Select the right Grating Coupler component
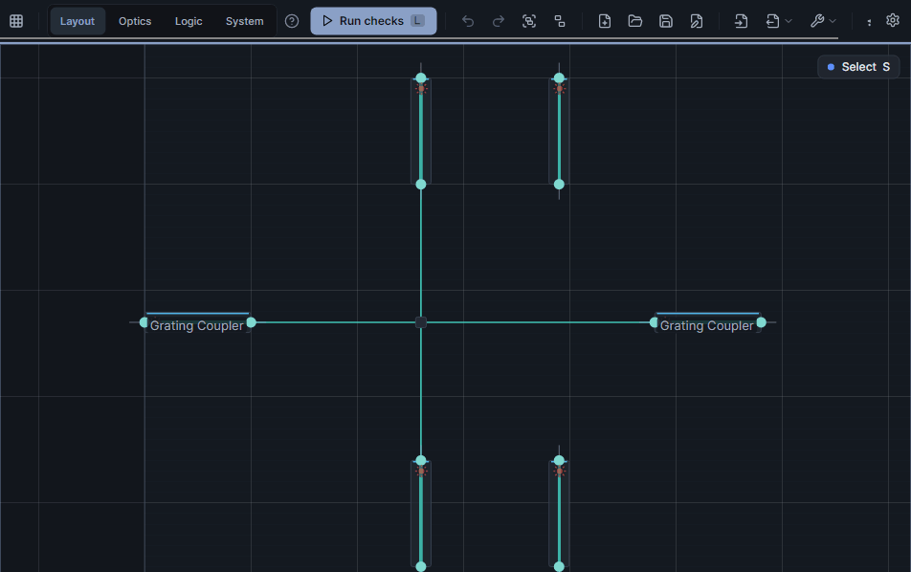Image resolution: width=911 pixels, height=572 pixels. click(708, 323)
